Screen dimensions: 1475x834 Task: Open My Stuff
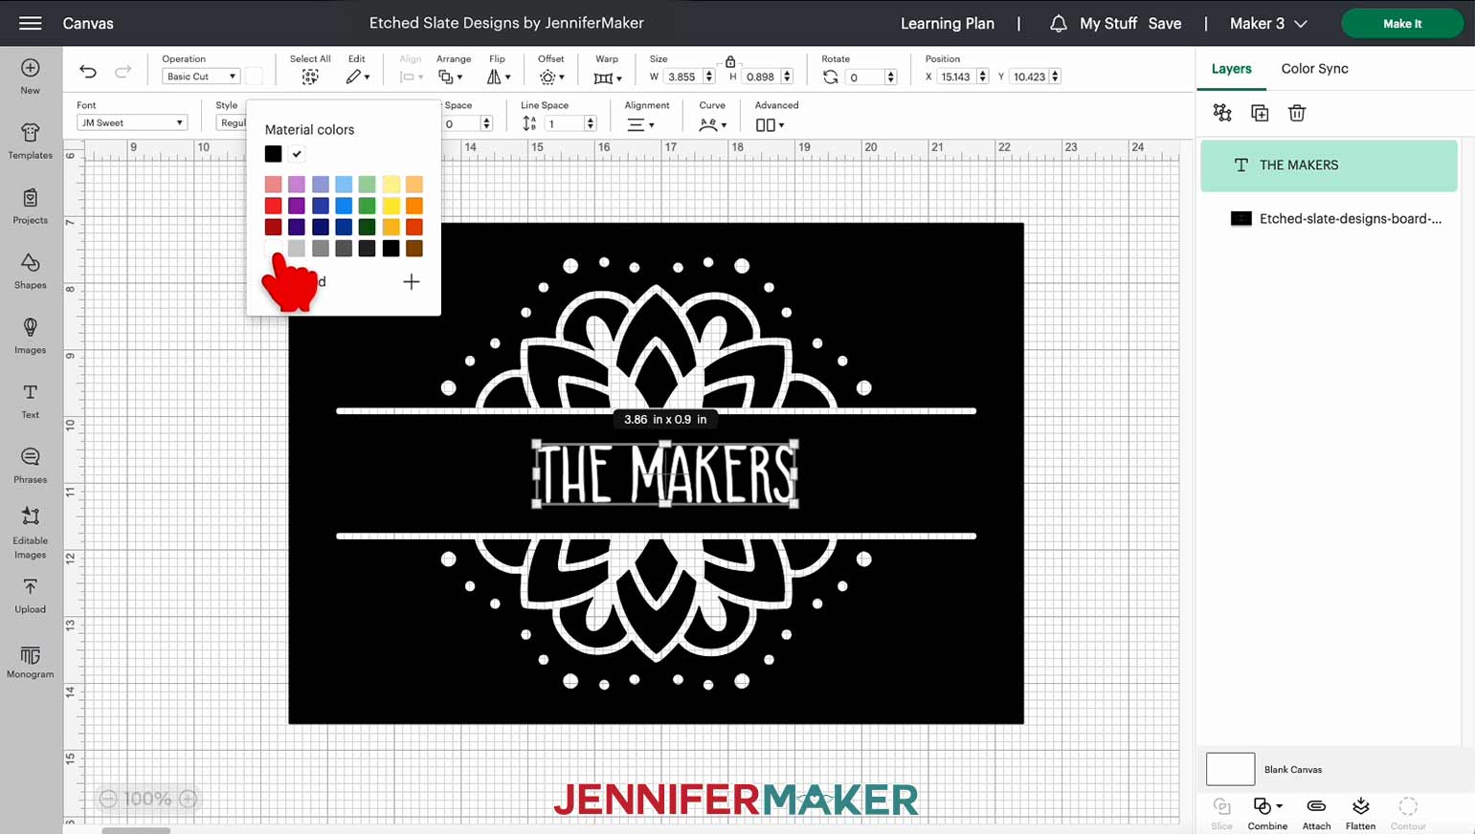[x=1108, y=23]
